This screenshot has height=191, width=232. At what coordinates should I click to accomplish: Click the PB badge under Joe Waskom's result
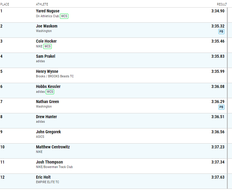pos(221,31)
